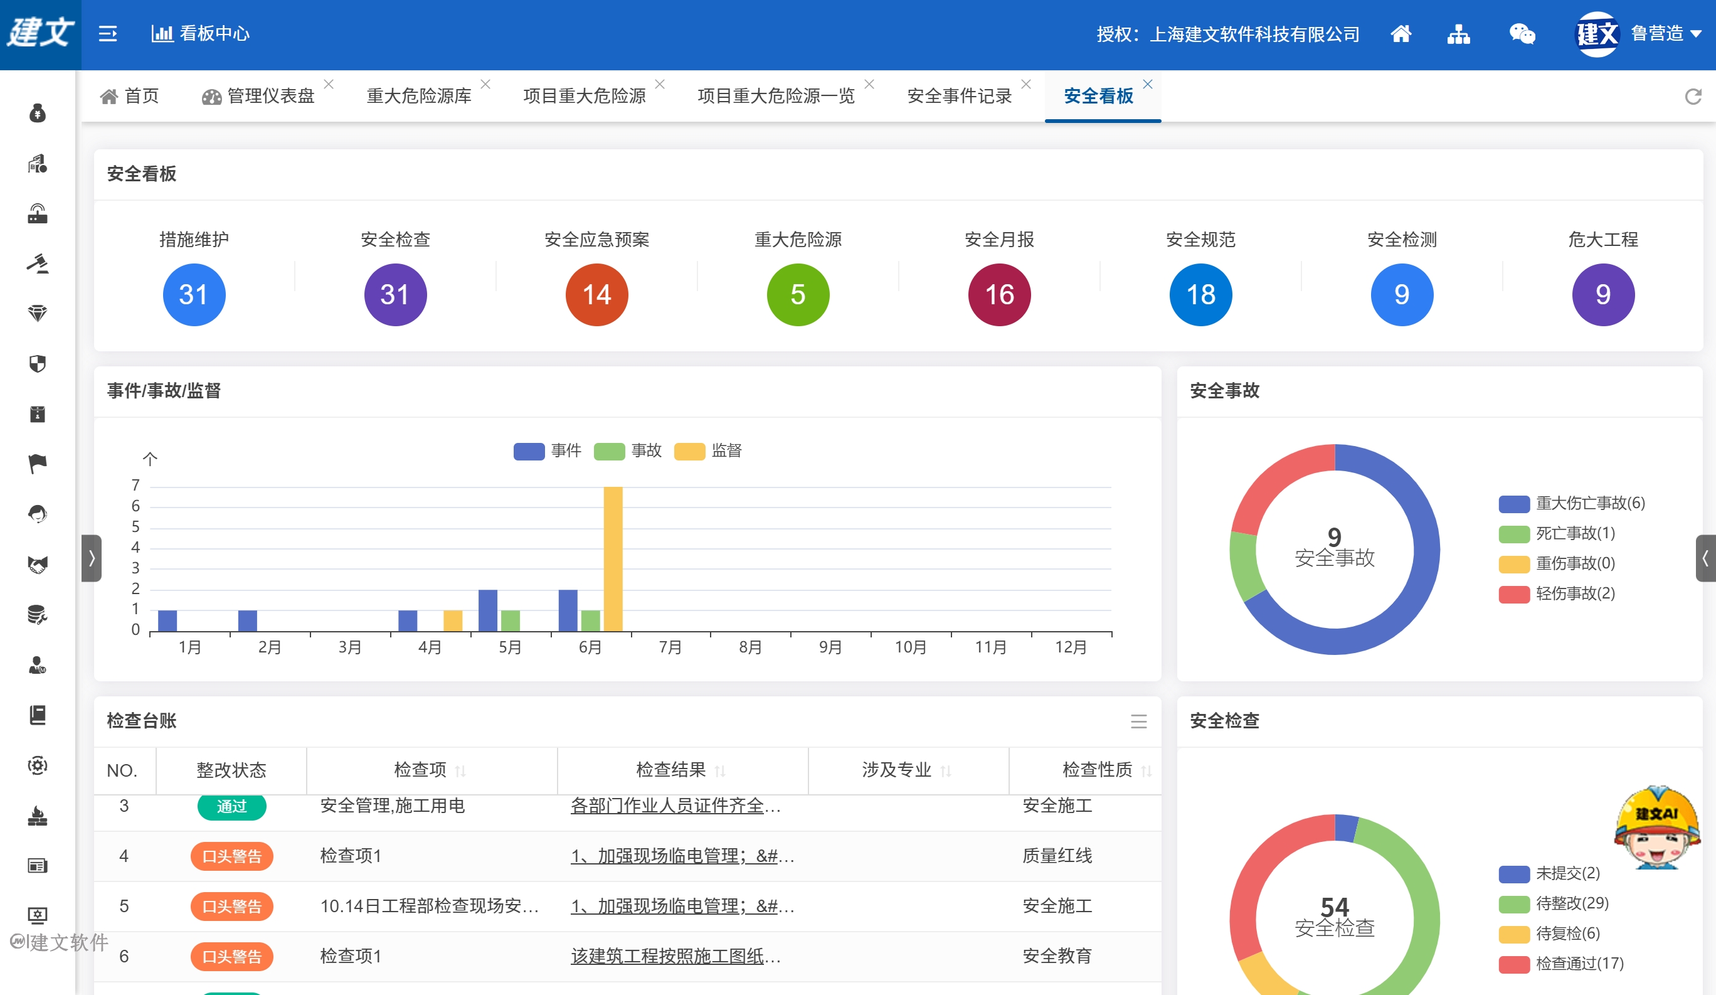Toggle 重大伤亡事故(6) legend item

[x=1572, y=503]
